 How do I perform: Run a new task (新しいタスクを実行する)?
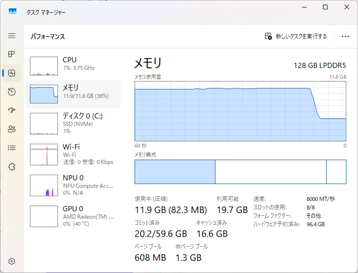[296, 36]
